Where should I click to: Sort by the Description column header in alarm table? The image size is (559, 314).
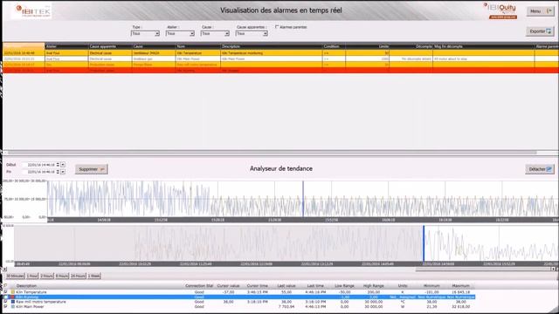(272, 46)
